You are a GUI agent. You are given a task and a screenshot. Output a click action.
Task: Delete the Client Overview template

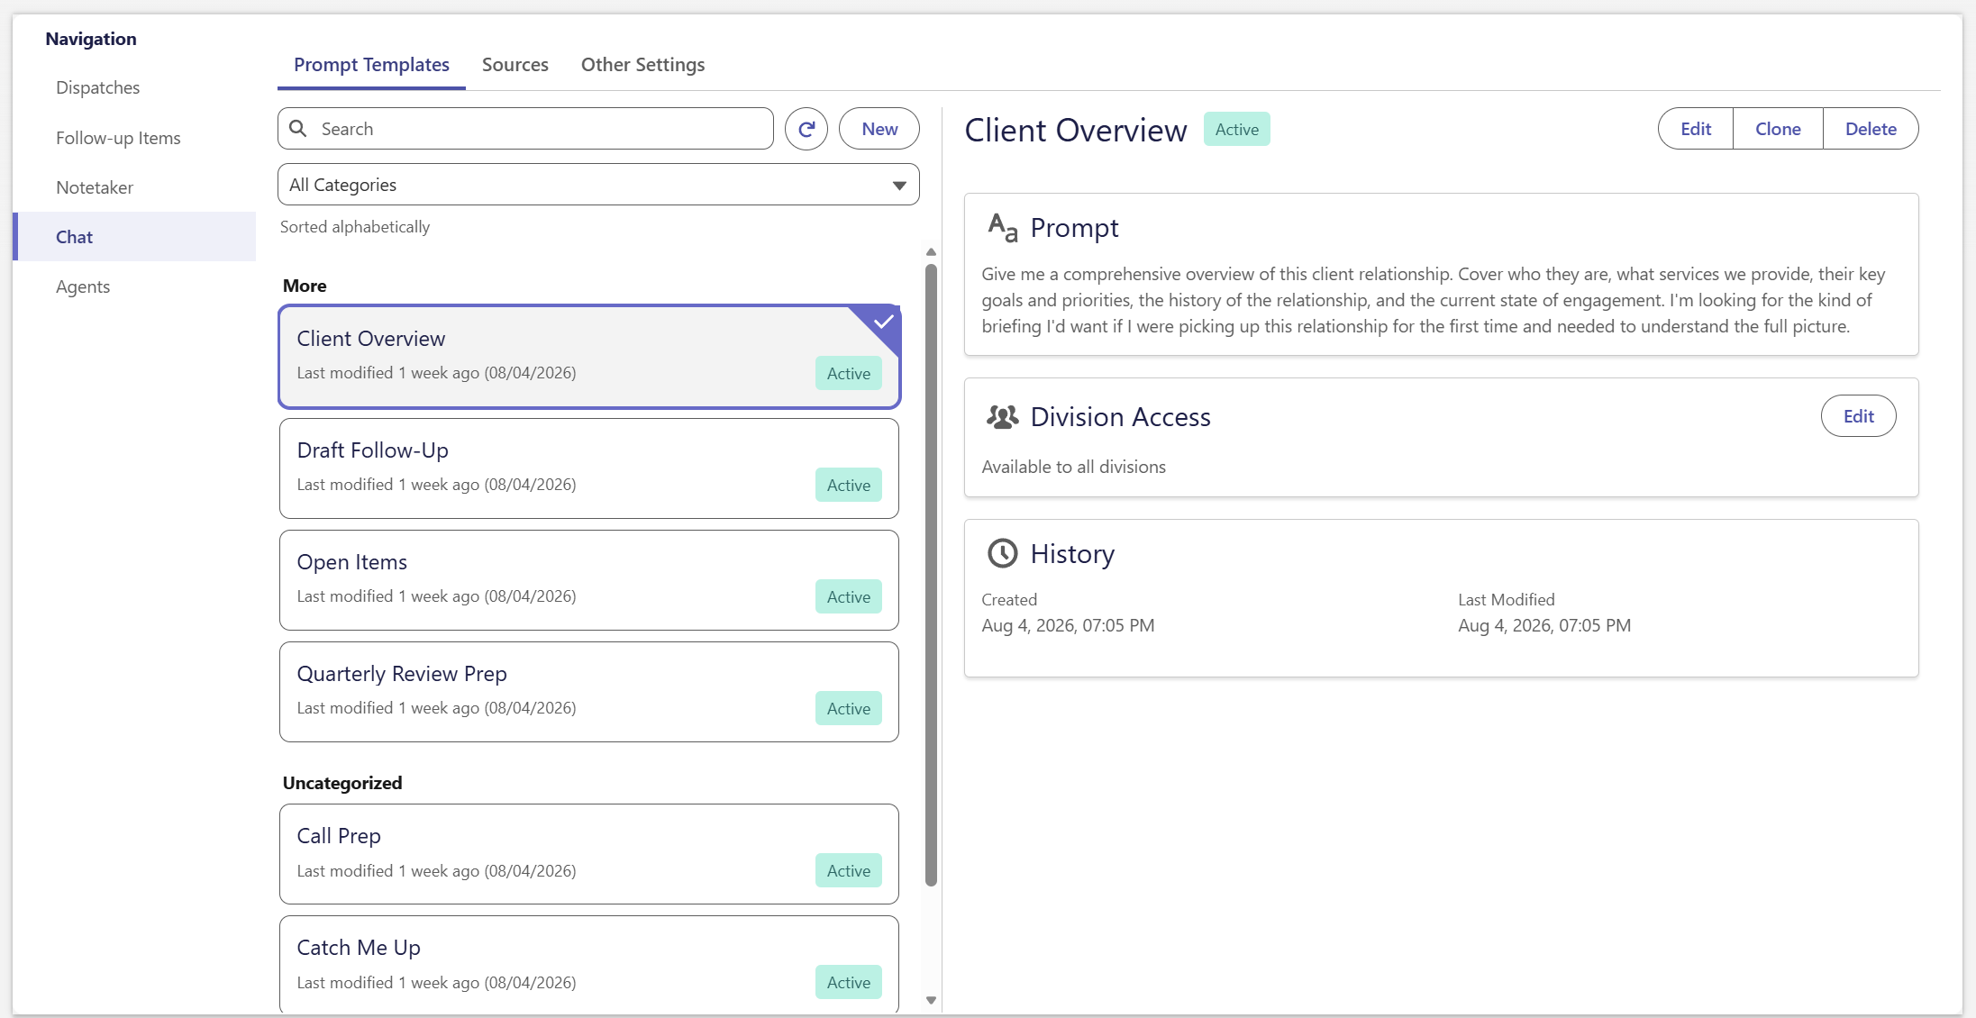[x=1870, y=129]
